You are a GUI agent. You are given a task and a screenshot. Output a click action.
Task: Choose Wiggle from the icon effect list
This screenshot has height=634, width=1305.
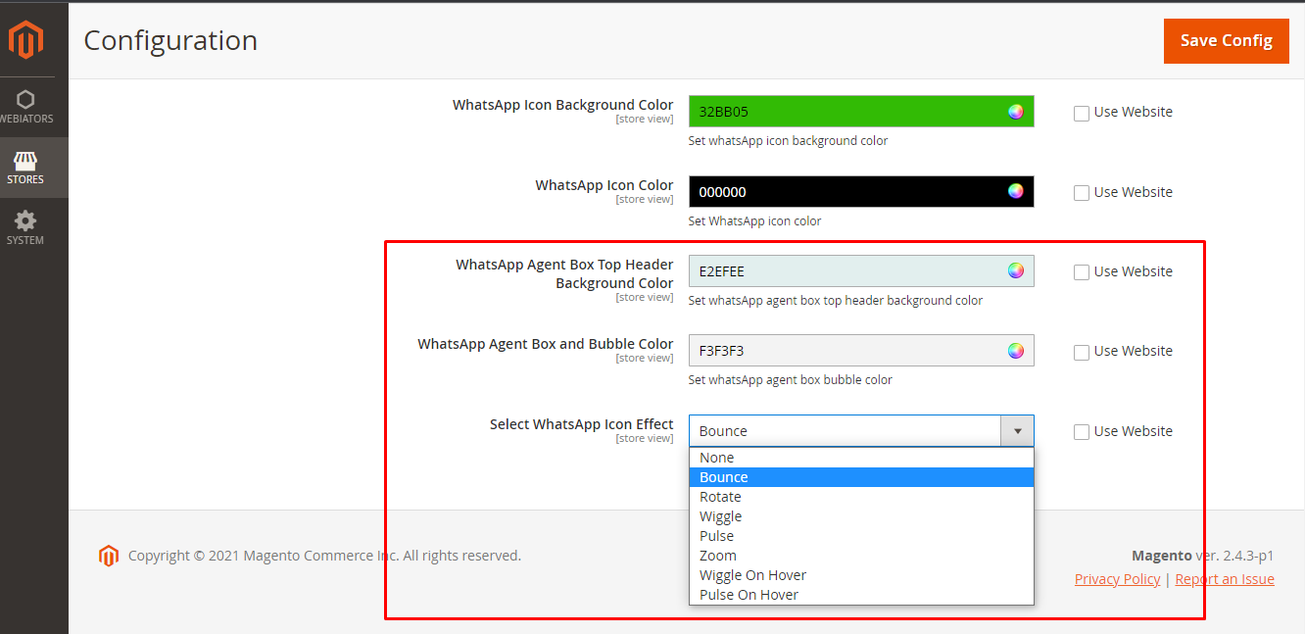point(861,516)
